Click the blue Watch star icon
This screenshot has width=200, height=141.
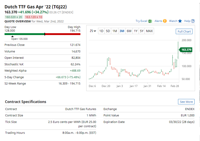pyautogui.click(x=180, y=21)
